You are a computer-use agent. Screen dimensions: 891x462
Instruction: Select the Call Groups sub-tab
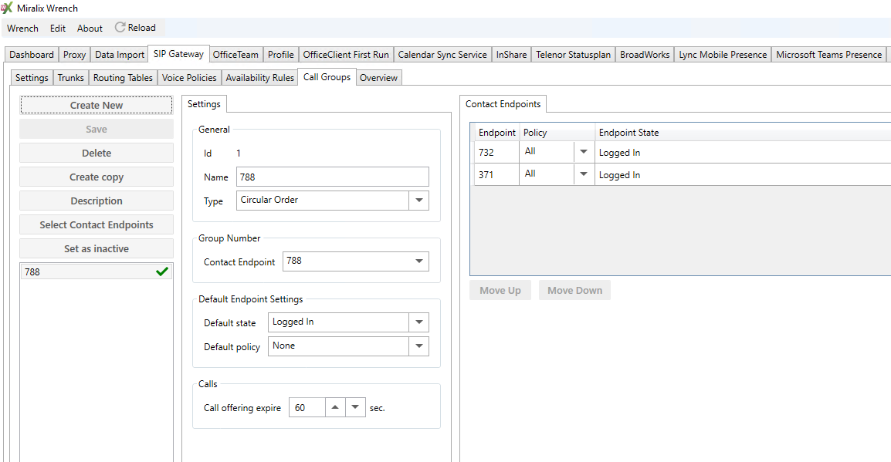coord(327,77)
